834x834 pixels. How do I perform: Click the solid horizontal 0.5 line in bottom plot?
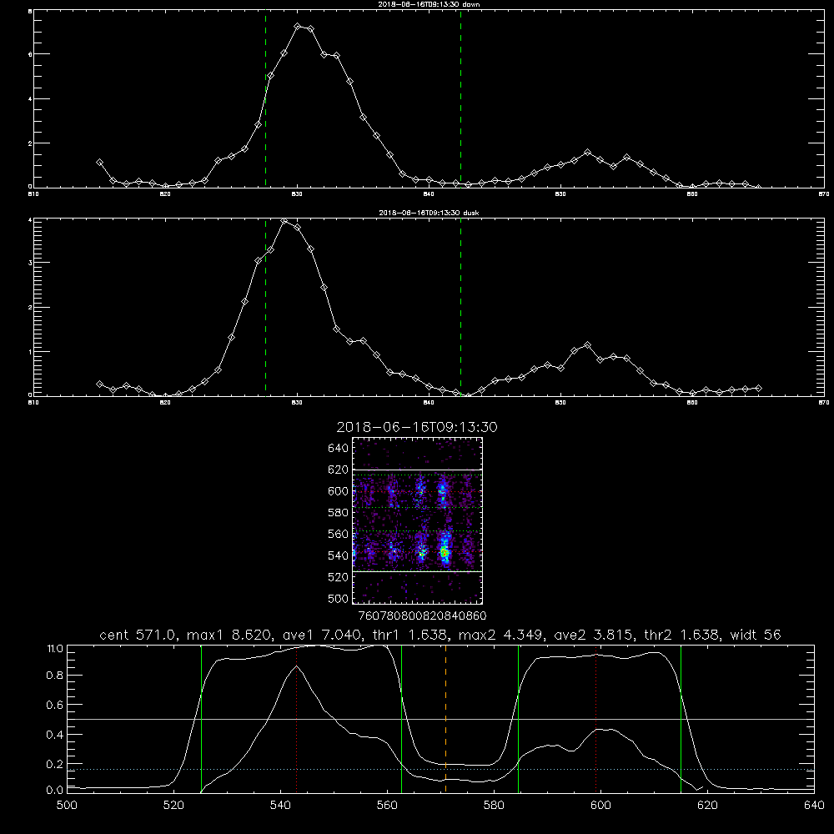click(441, 719)
